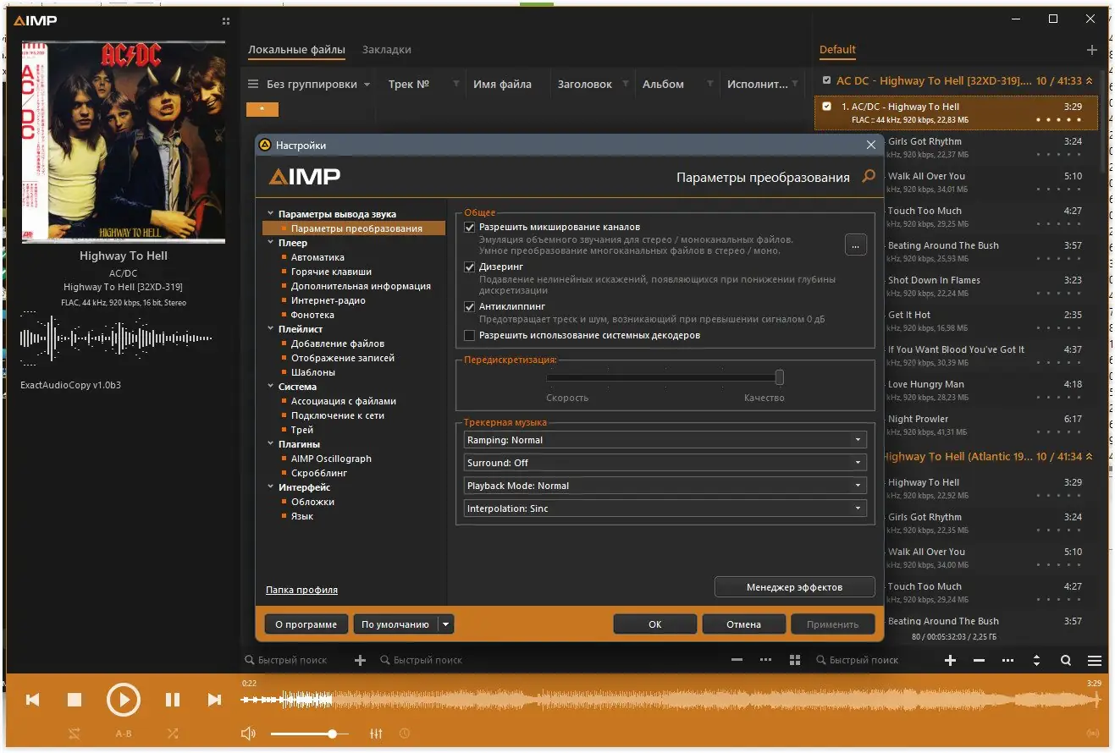Image resolution: width=1115 pixels, height=753 pixels.
Task: Toggle shuffle playback mode
Action: coord(173,734)
